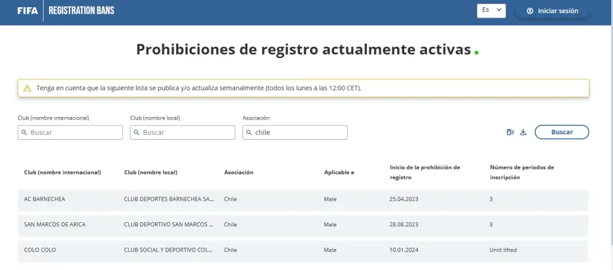Click the Male cell in the AC BARNECHEA row
The image size is (613, 270).
(x=330, y=199)
